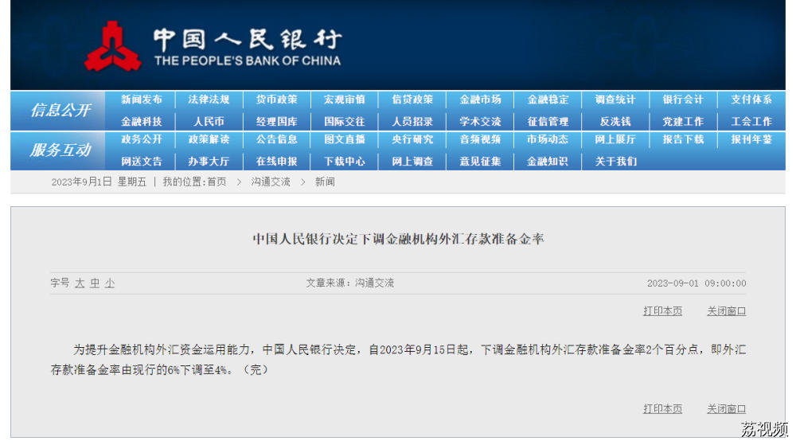Screen dimensions: 796x445
Task: Click lower 打印本页 link below article
Action: 662,409
